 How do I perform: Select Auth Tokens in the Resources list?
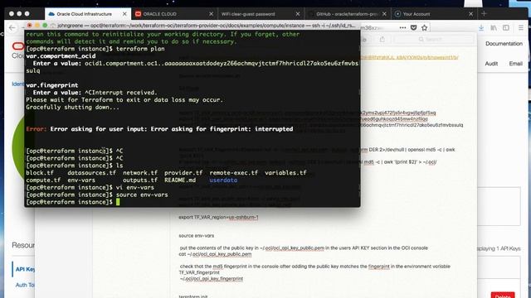point(25,285)
